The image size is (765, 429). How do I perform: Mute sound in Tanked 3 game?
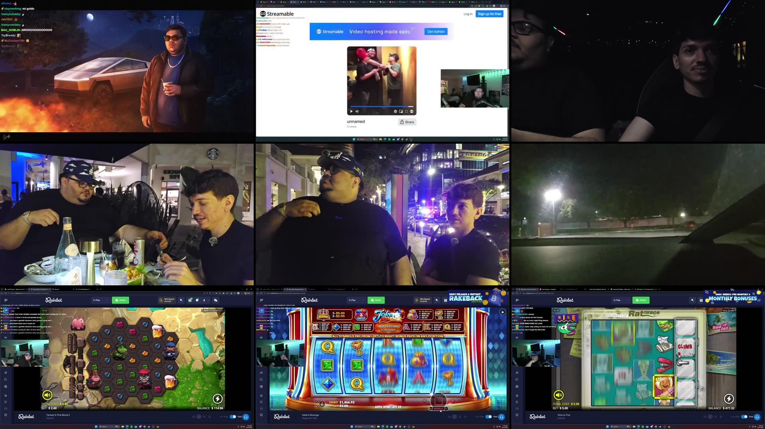pyautogui.click(x=47, y=395)
